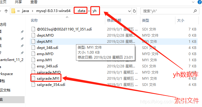Screen dimensions: 202x107
Task: Click the file icon of dept.MYI
Action: pyautogui.click(x=33, y=42)
